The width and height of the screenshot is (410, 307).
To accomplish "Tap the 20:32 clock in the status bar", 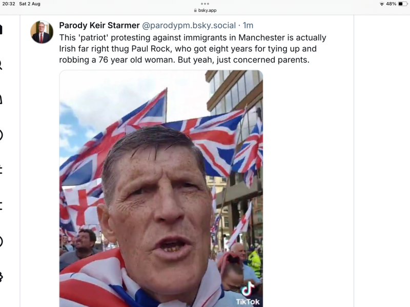I will click(x=9, y=4).
